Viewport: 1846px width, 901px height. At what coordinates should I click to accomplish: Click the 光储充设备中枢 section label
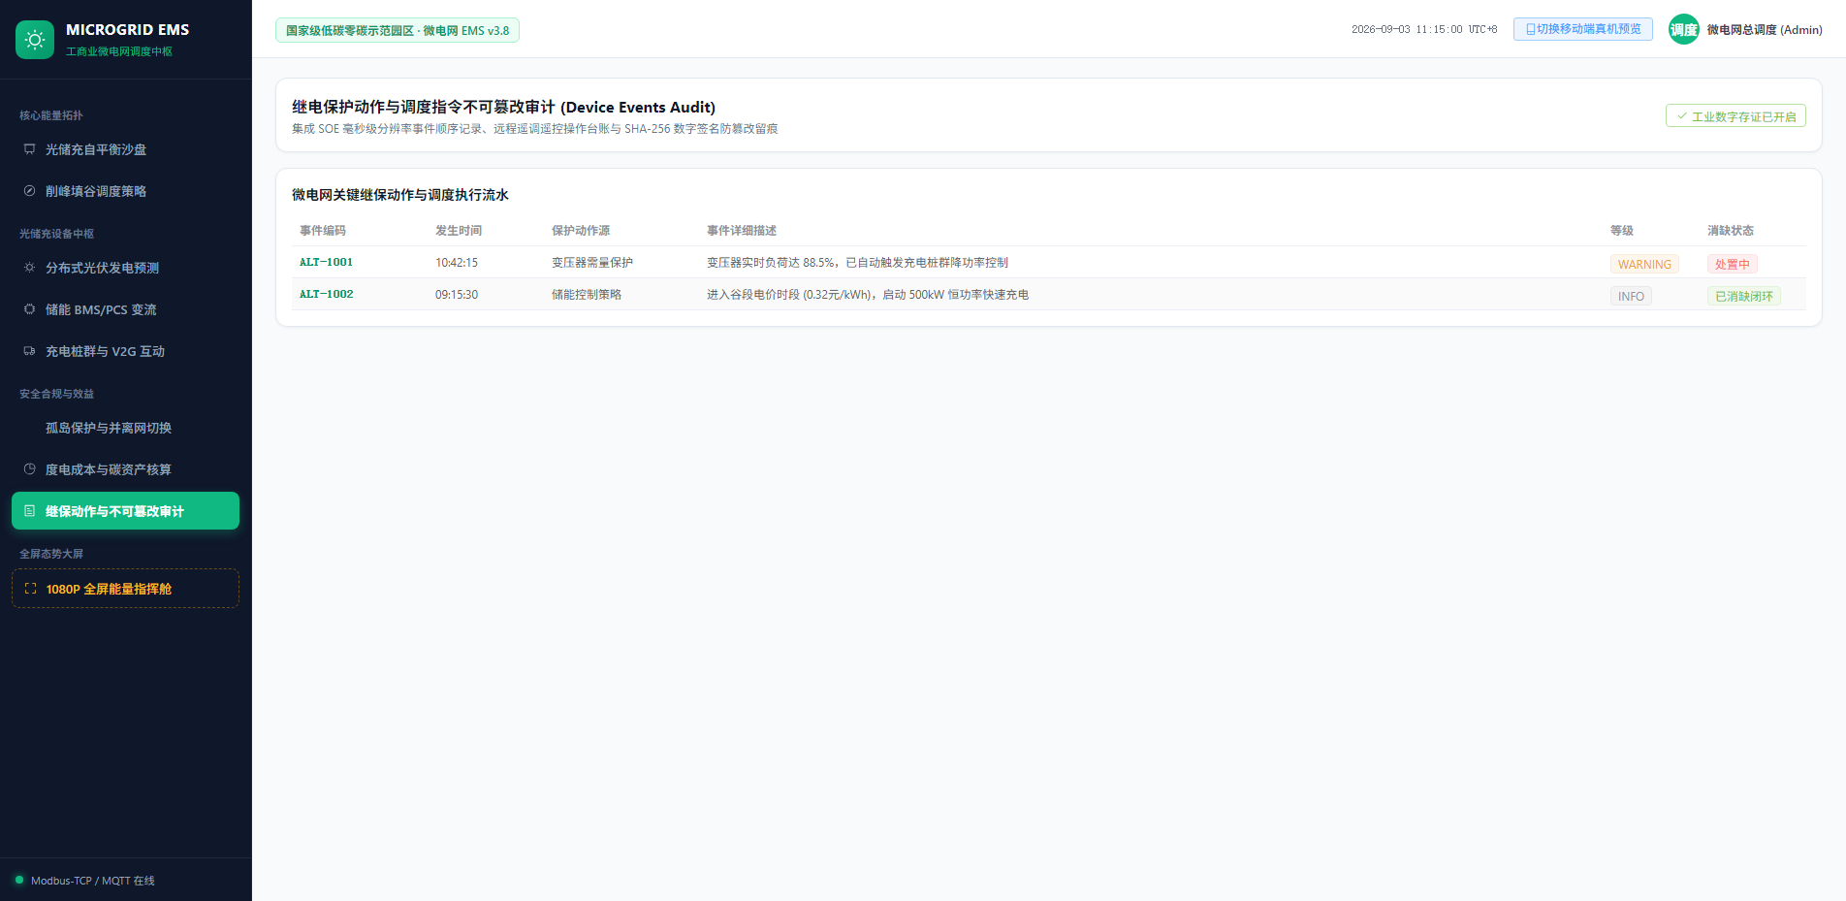pos(57,234)
